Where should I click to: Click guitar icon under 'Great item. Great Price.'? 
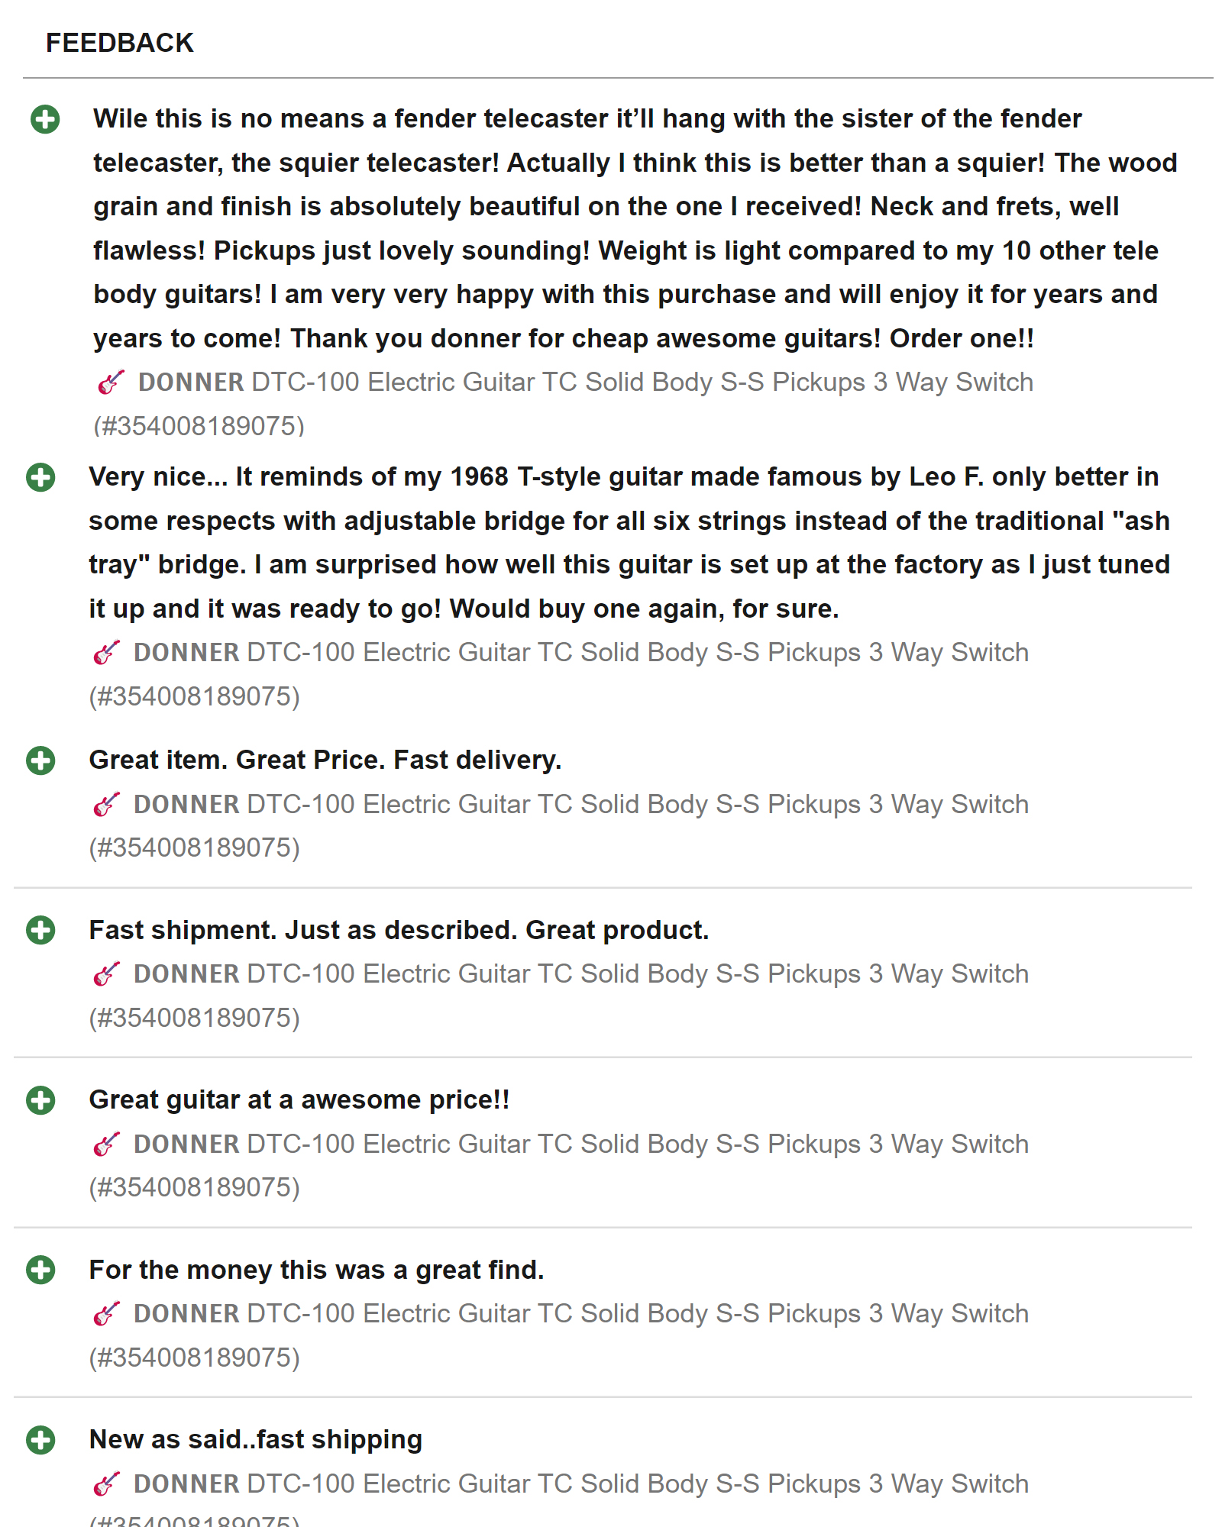point(106,805)
